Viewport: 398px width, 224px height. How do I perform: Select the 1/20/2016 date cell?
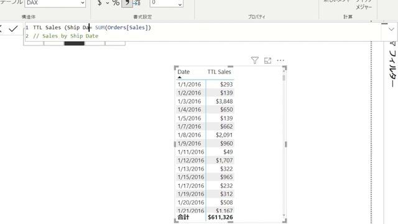[x=191, y=202]
